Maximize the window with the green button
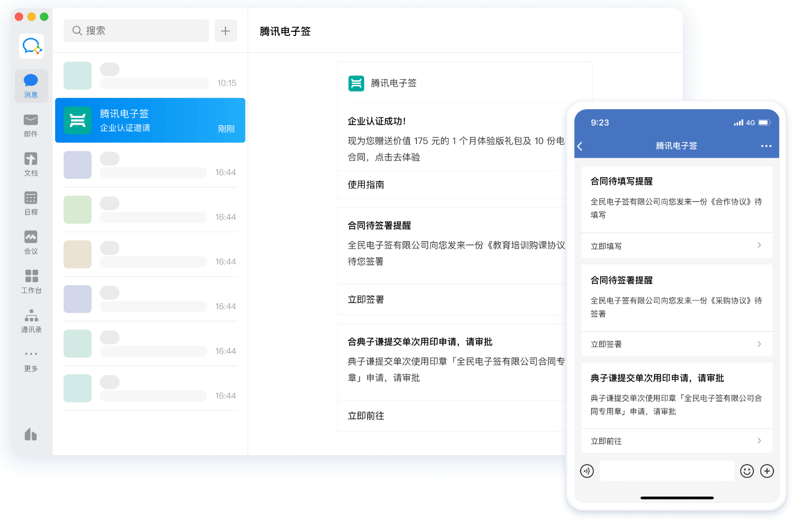Screen dimensions: 800x529 44,17
